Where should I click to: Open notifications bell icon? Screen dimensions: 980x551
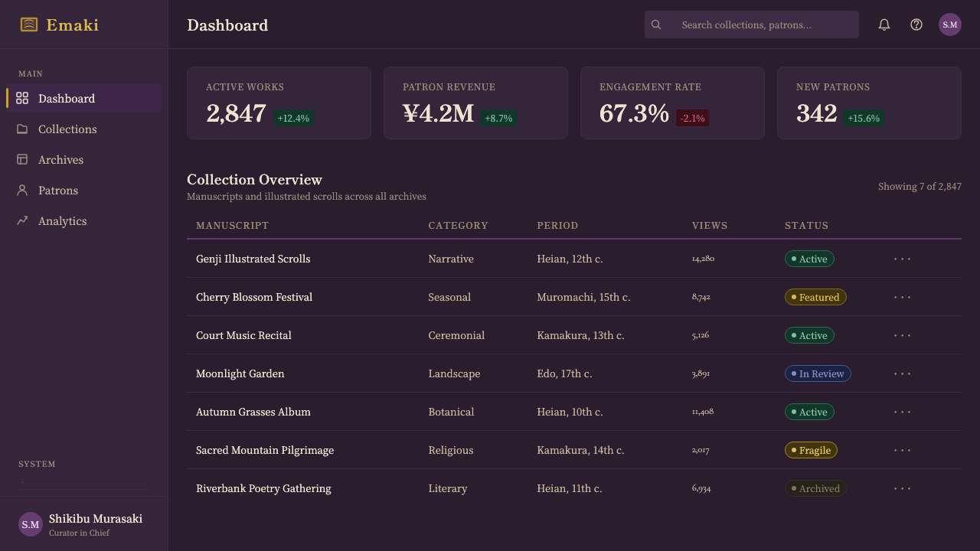884,24
